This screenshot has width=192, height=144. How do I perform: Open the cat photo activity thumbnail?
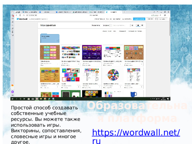(x=50, y=94)
